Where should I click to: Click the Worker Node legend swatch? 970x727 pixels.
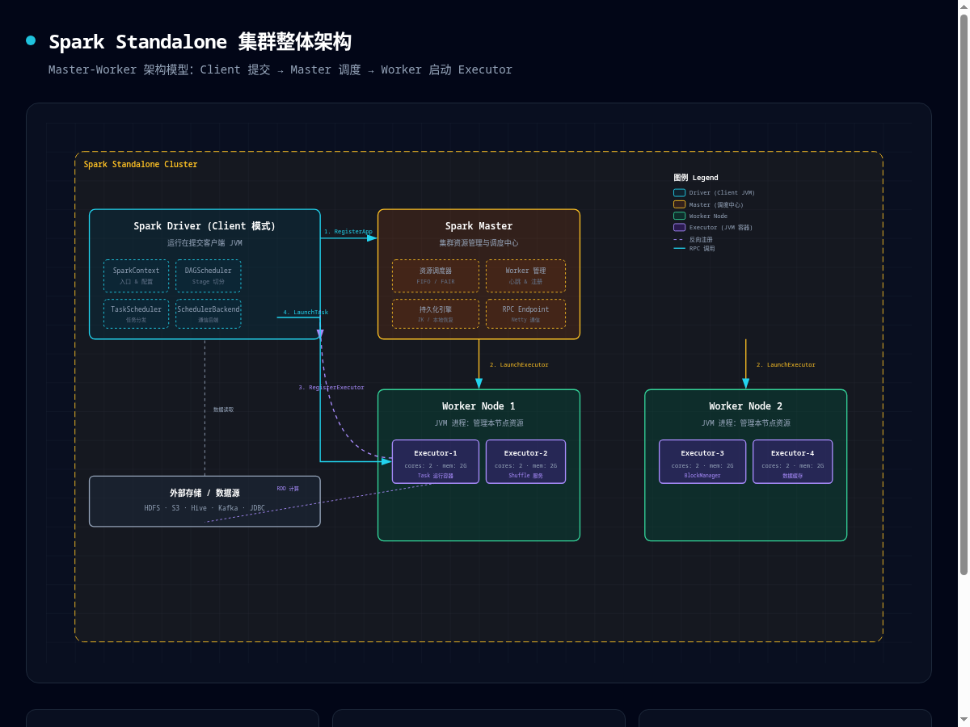click(x=679, y=216)
